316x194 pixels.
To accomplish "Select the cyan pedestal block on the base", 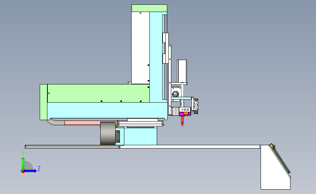I will (x=140, y=136).
